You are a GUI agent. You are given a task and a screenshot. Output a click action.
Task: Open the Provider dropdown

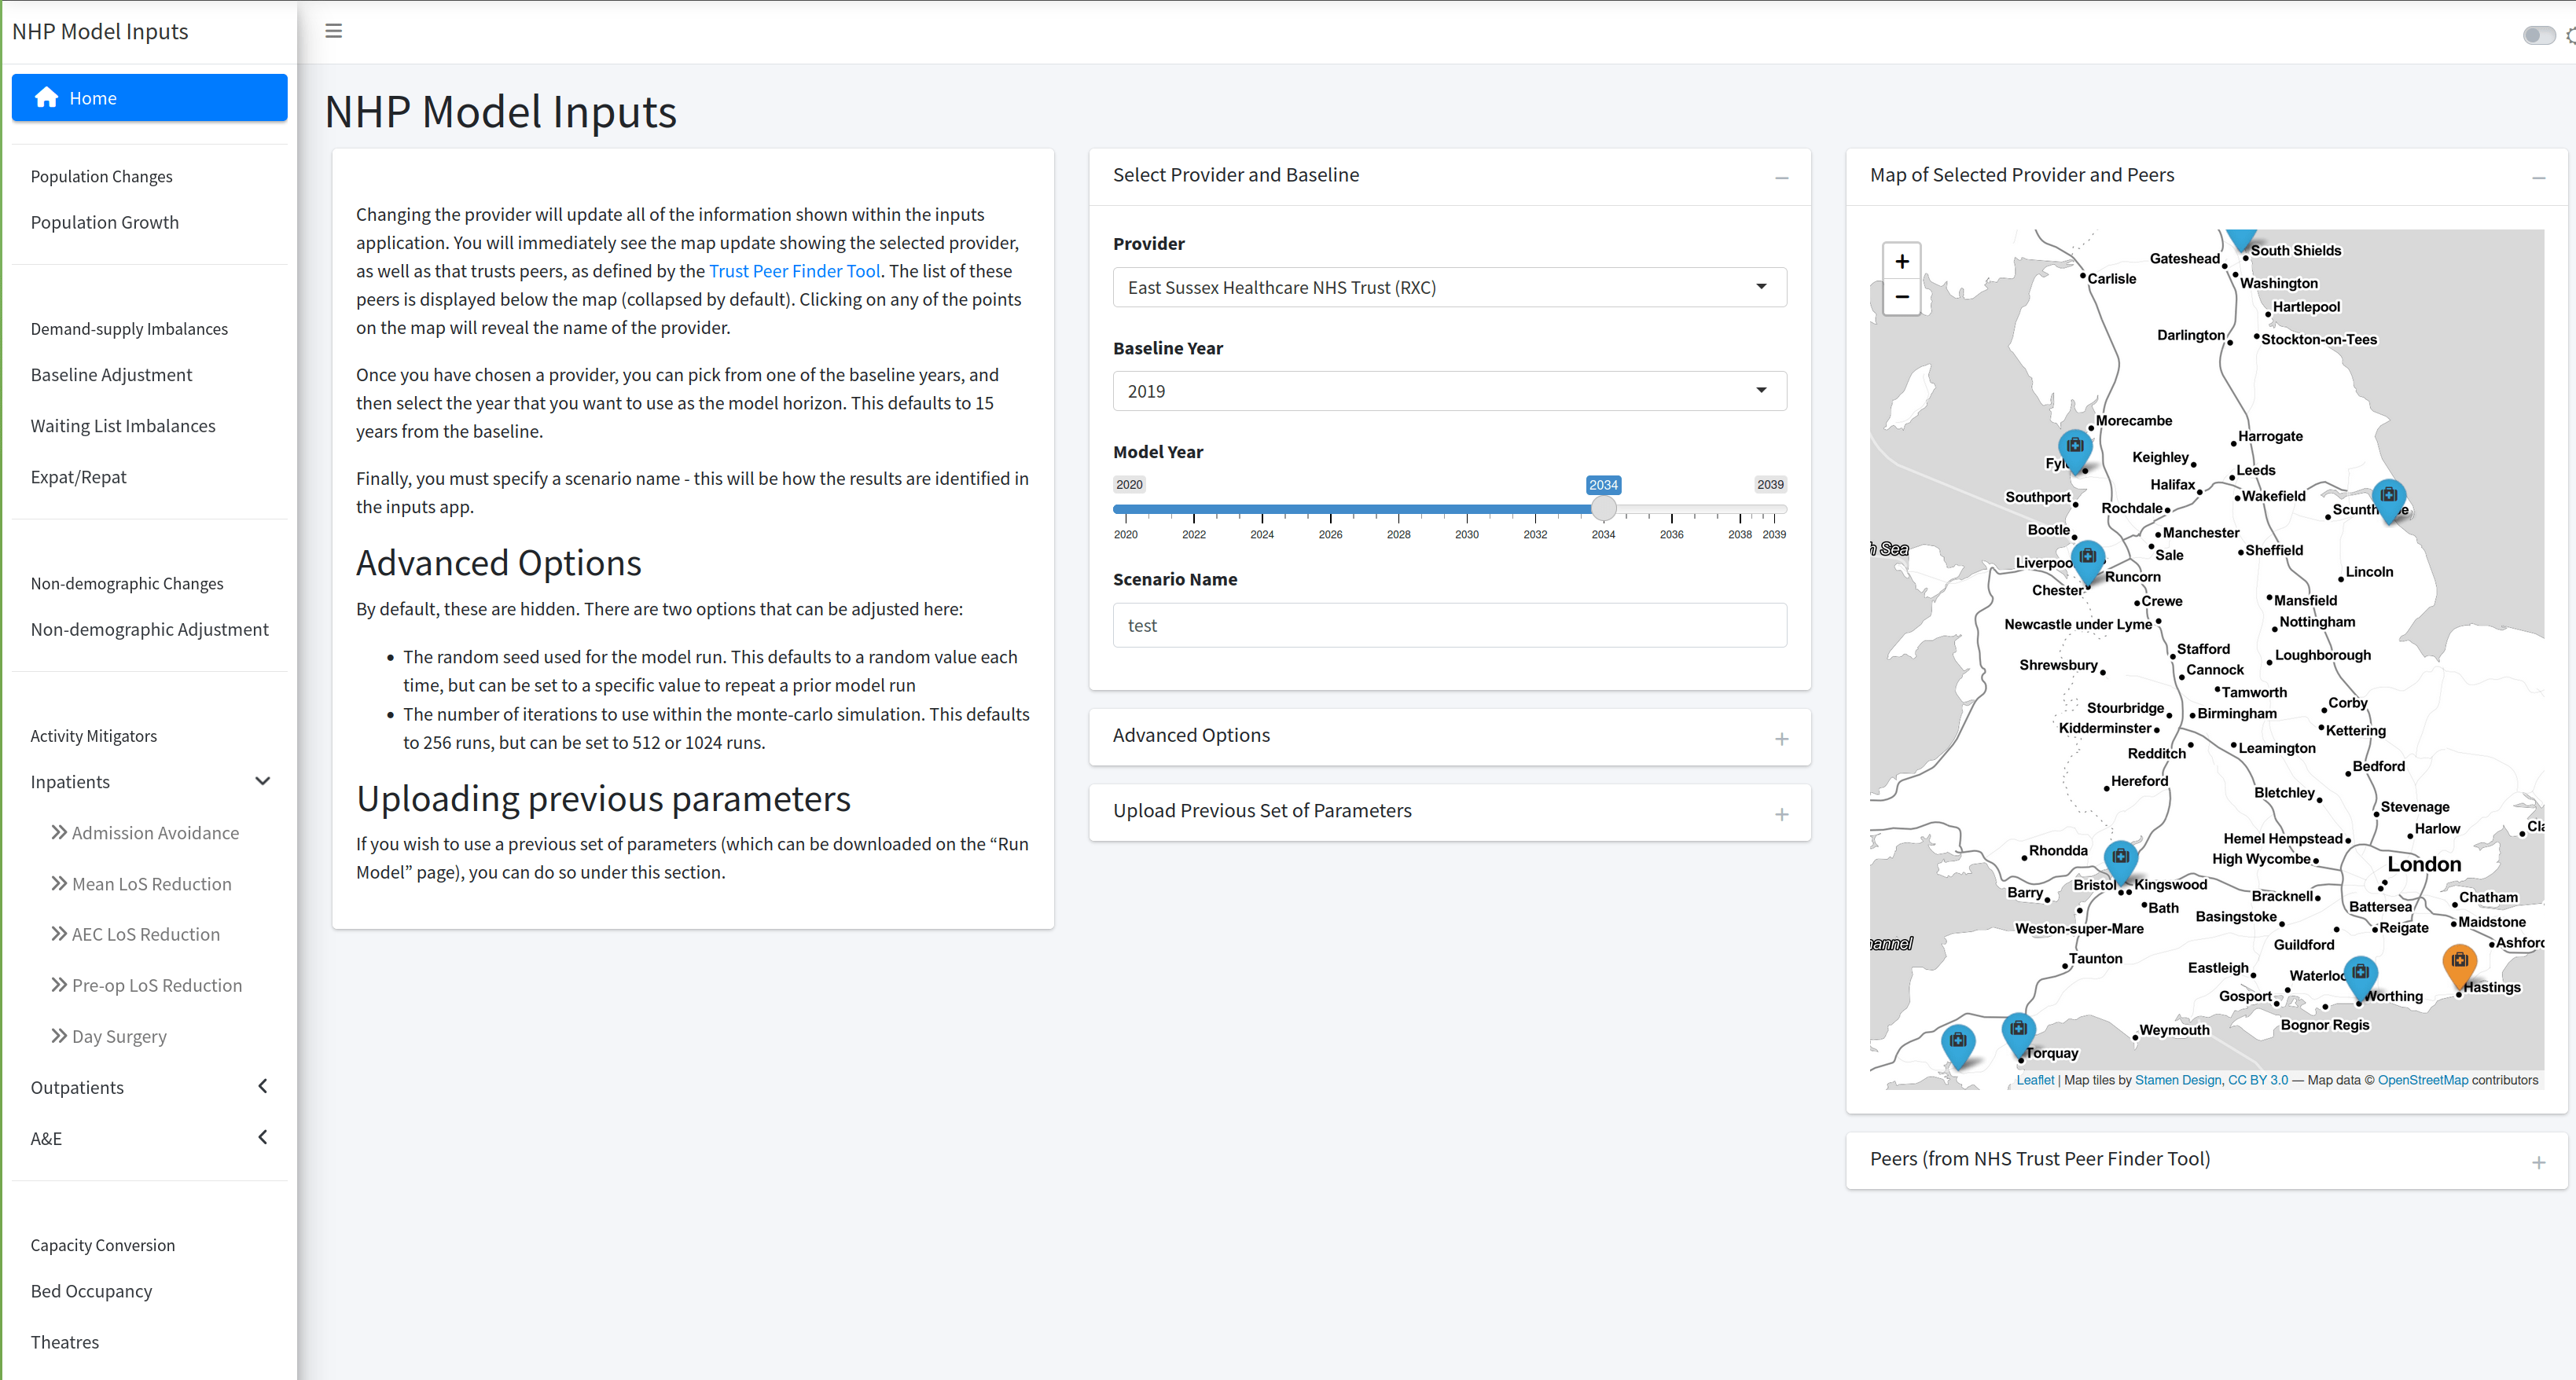click(x=1448, y=288)
